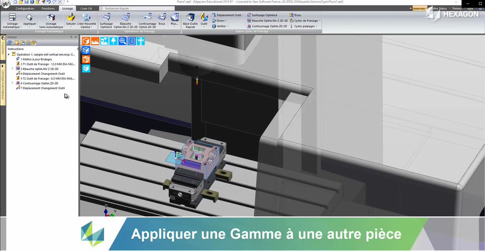Click the save icon in quick toolbar
485x251 pixels.
click(26, 2)
